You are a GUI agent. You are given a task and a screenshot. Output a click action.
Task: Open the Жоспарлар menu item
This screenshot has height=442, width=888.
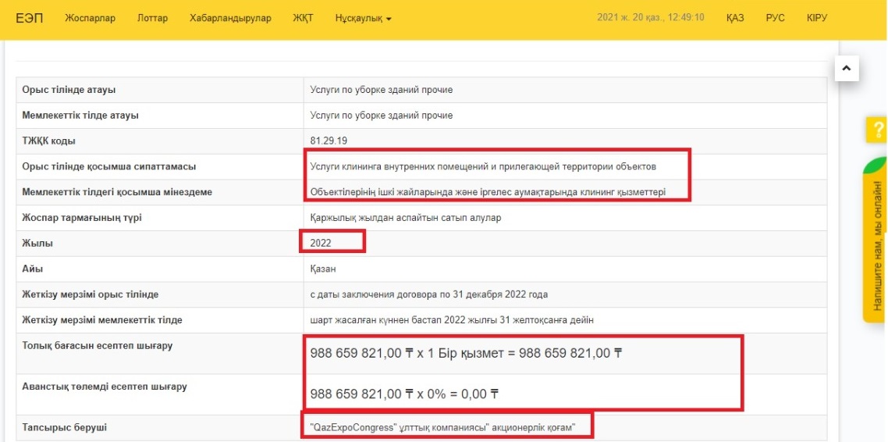click(x=91, y=18)
